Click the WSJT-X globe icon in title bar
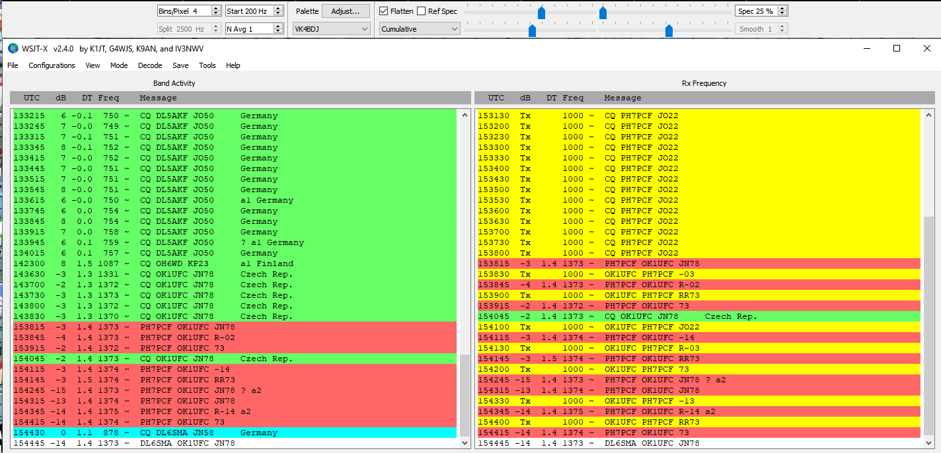Screen dimensions: 941x453 point(13,48)
